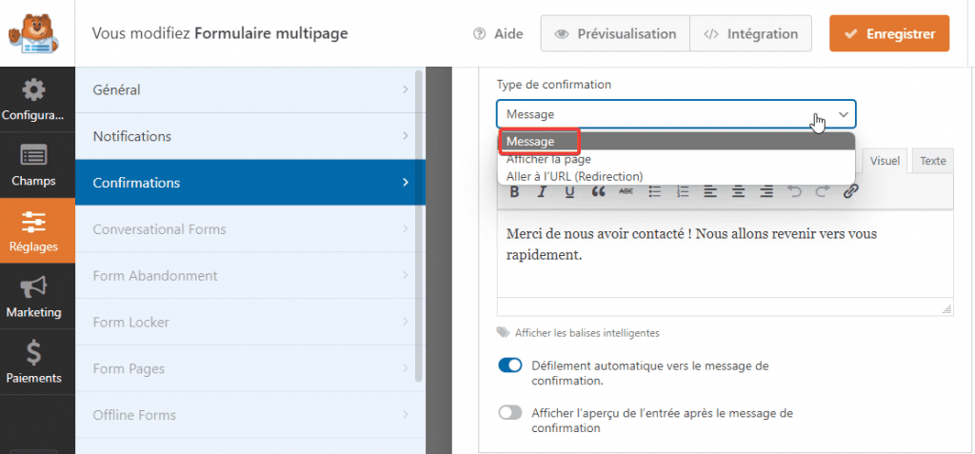The width and height of the screenshot is (975, 454).
Task: Switch to the Texte editor tab
Action: (933, 161)
